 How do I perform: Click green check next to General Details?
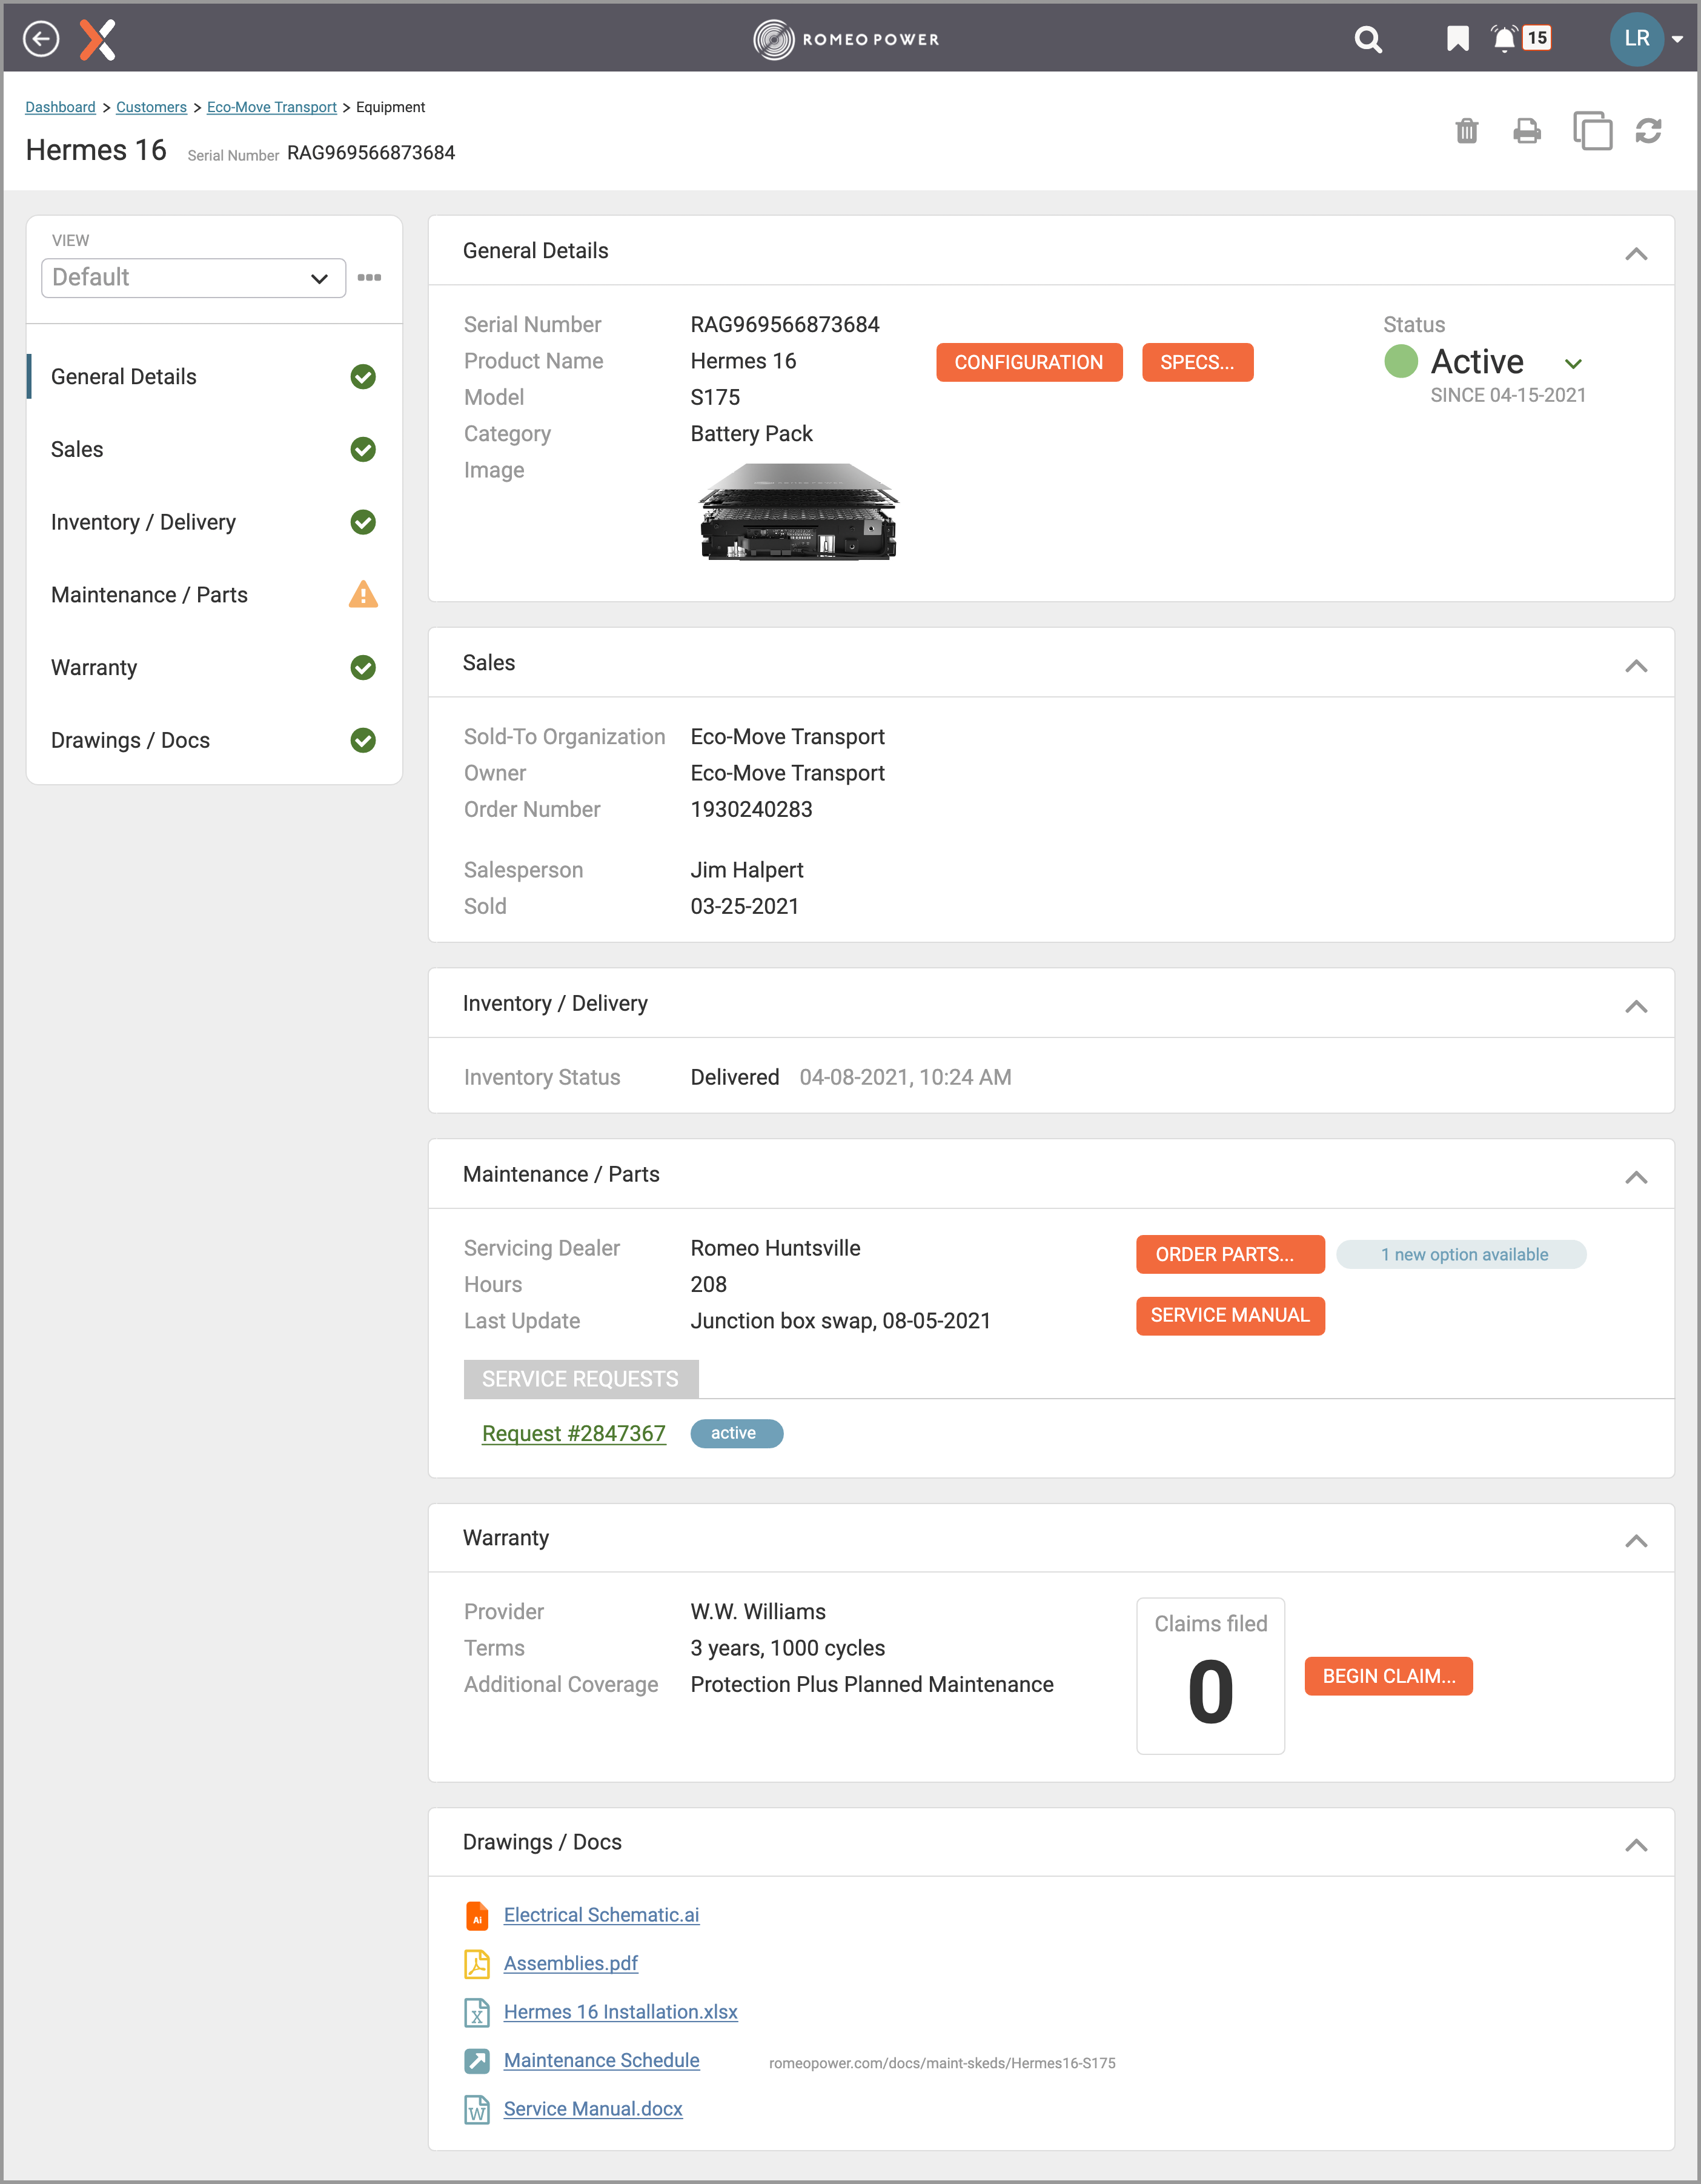(363, 377)
